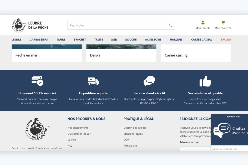Click the Zendesk chat bubble icon
Screen dimensions: 248x165
coord(222,130)
